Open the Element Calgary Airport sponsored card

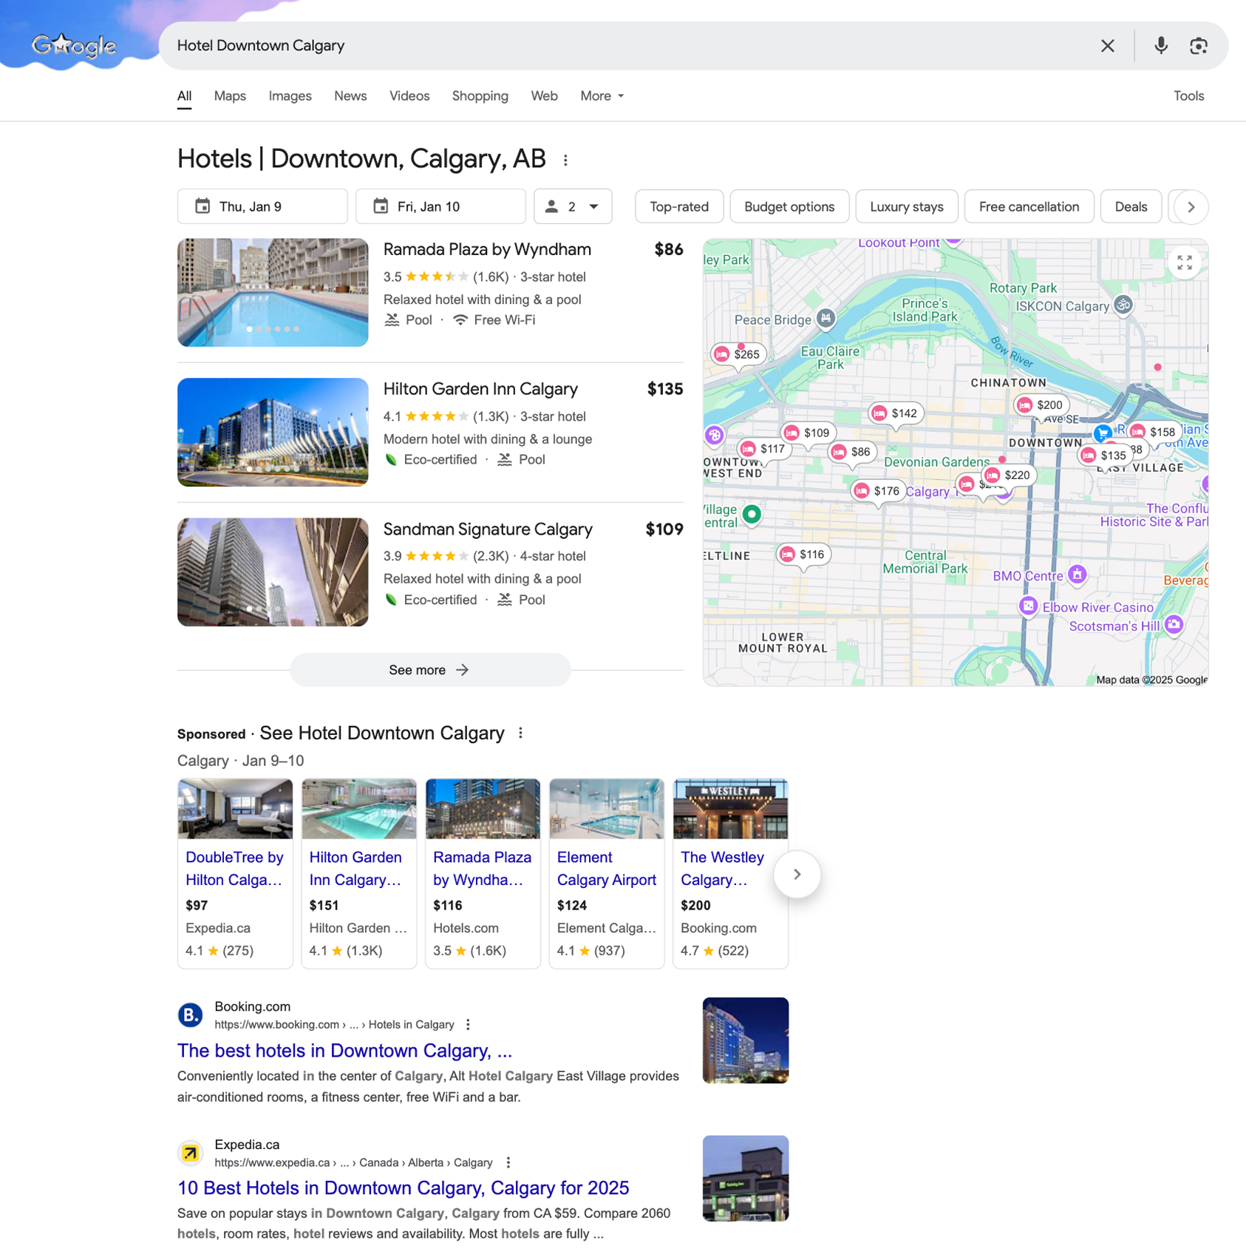pyautogui.click(x=607, y=873)
